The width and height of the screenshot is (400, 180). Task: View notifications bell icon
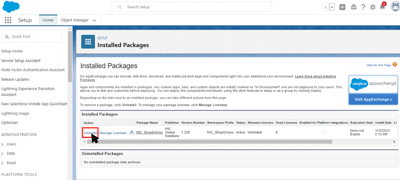click(382, 7)
